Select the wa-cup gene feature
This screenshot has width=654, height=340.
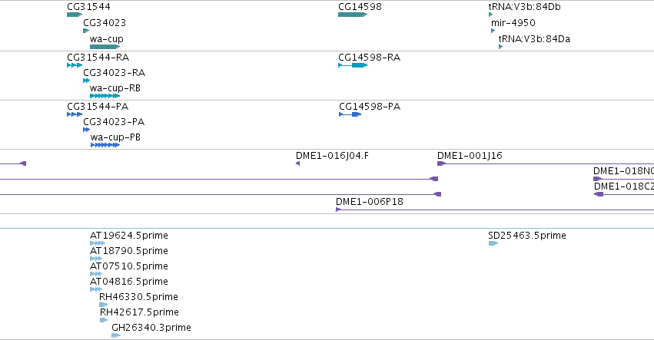(105, 47)
